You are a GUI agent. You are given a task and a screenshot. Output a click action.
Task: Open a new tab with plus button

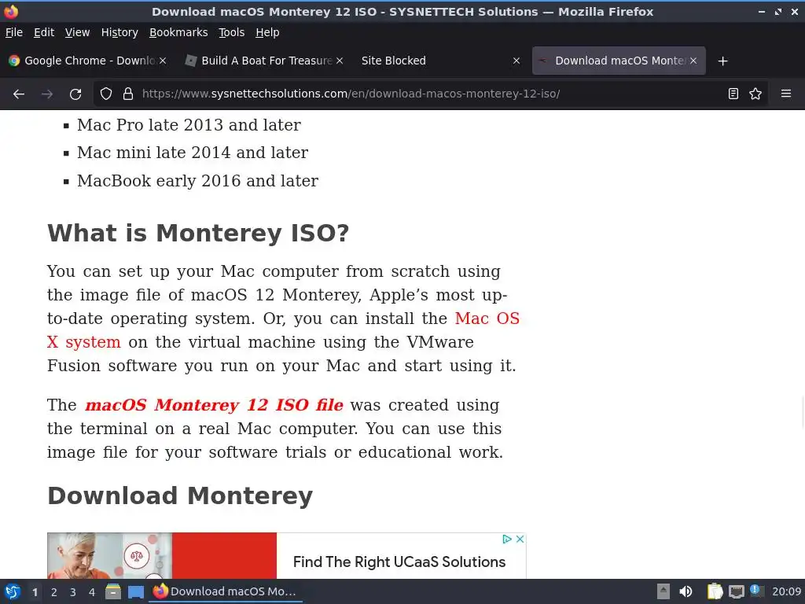pos(723,61)
